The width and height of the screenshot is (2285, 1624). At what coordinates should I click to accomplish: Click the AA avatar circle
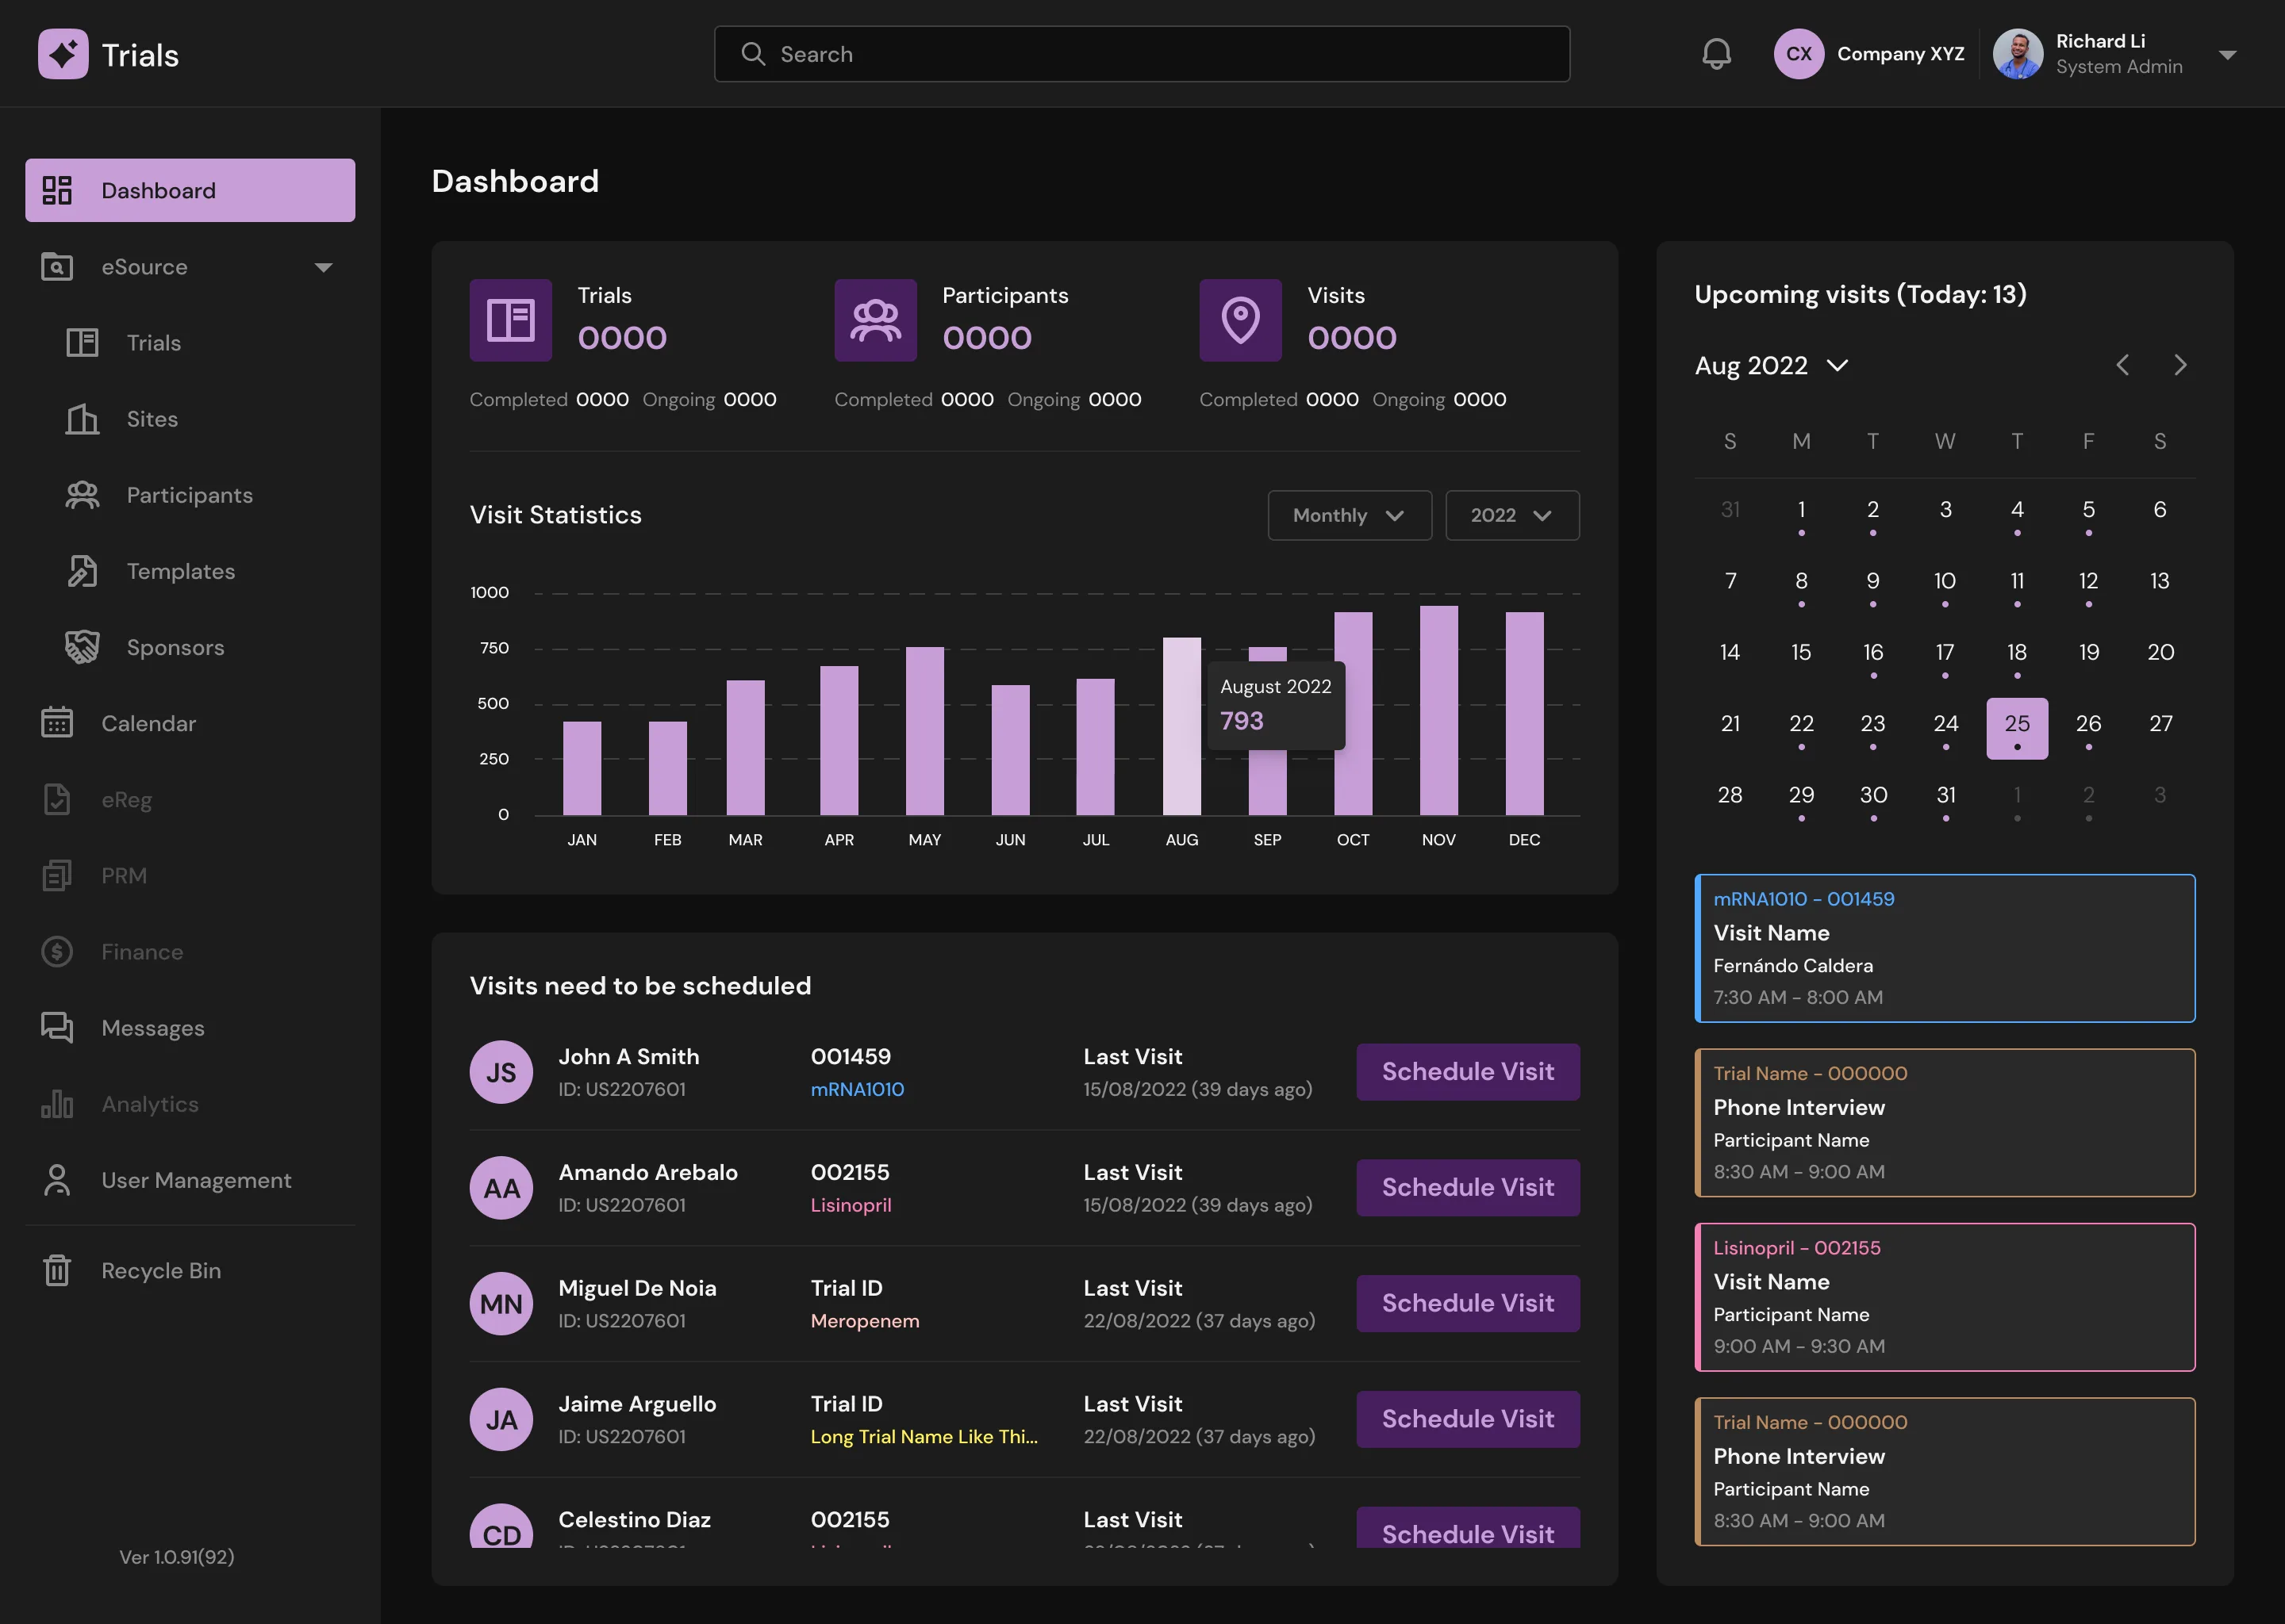tap(501, 1188)
